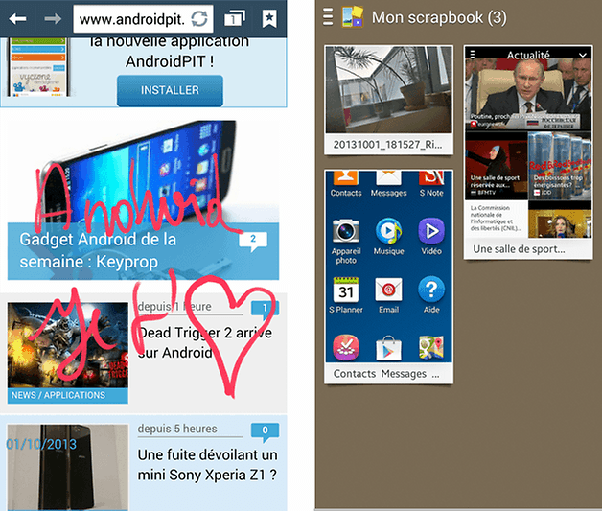Open Des boissons trop énergisantes news tile
Viewport: 602px width, 511px height.
tap(560, 166)
